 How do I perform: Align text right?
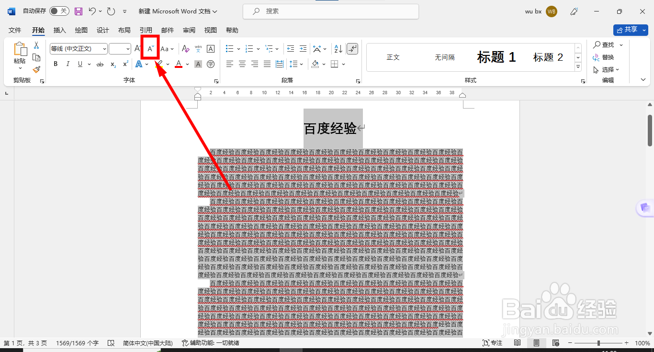[x=255, y=64]
